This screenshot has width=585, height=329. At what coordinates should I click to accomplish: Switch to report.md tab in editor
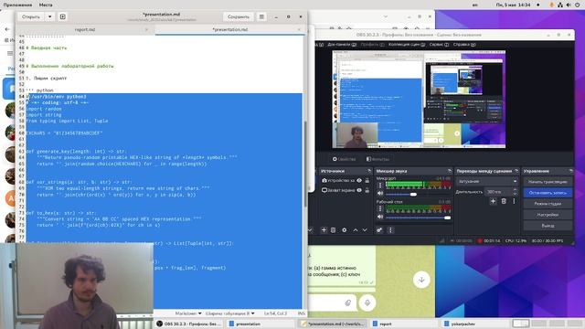click(85, 29)
